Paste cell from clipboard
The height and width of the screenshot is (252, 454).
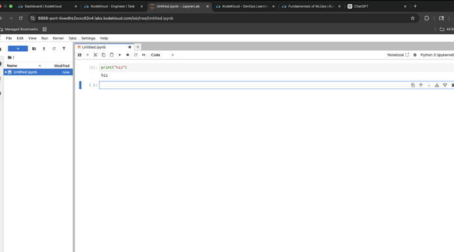tap(111, 55)
